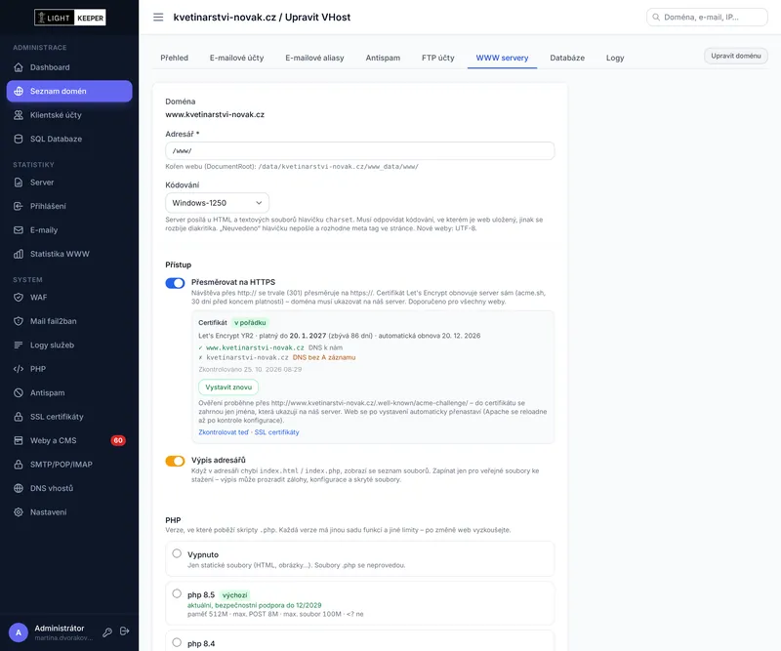Select the php 8.5 radio option
The width and height of the screenshot is (781, 651).
(x=177, y=593)
